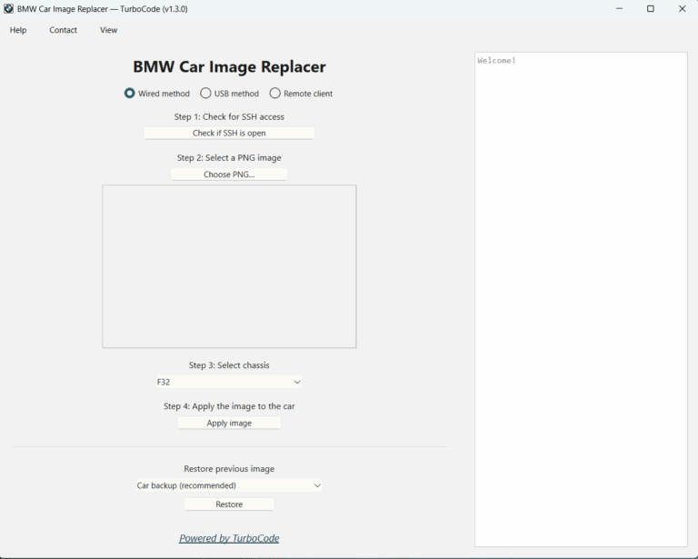Click the Step 1: Check for SSH access label
This screenshot has width=698, height=559.
pyautogui.click(x=229, y=116)
